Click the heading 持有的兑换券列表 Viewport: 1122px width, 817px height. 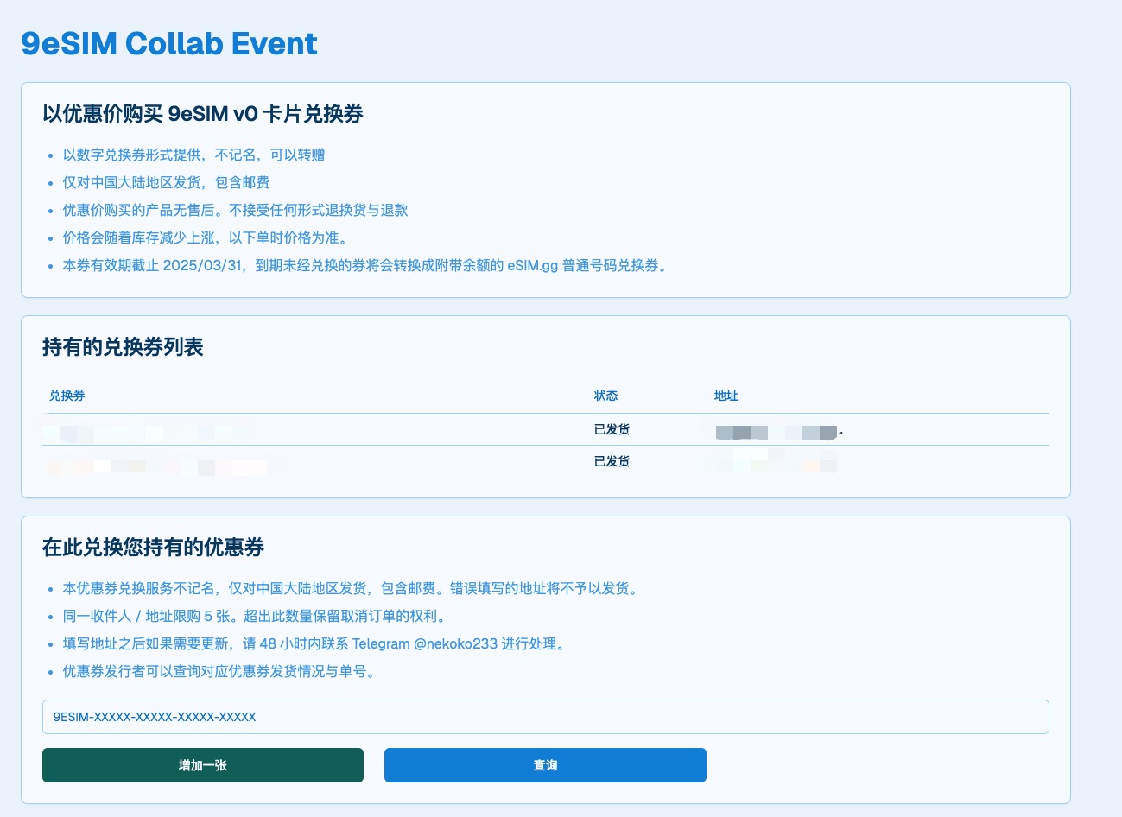(x=123, y=347)
